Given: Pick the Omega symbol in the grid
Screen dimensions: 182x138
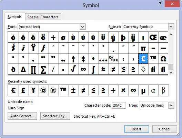Looking at the screenshot, I should click(163, 59).
